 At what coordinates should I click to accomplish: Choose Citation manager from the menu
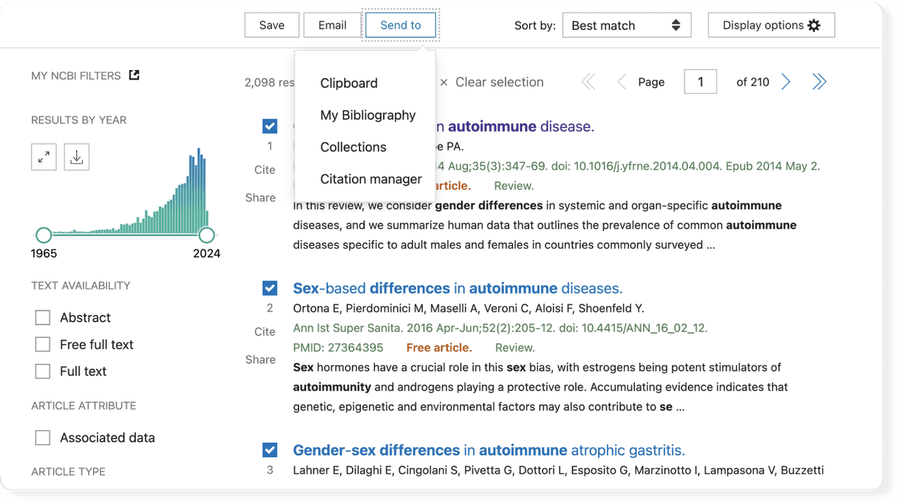[x=371, y=179]
